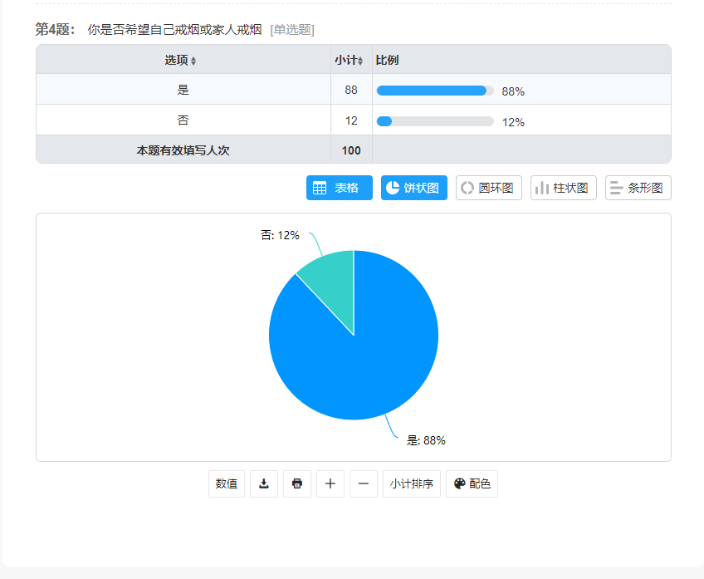Click the 数值 button below the chart
Screen dimensions: 704x579
point(227,483)
